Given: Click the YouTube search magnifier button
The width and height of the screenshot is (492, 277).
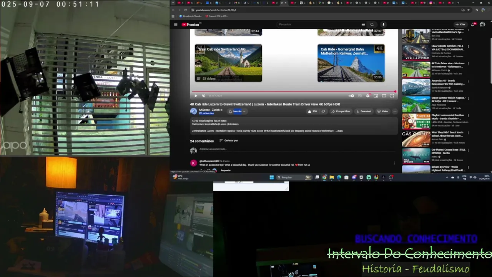Looking at the screenshot, I should click(x=372, y=24).
